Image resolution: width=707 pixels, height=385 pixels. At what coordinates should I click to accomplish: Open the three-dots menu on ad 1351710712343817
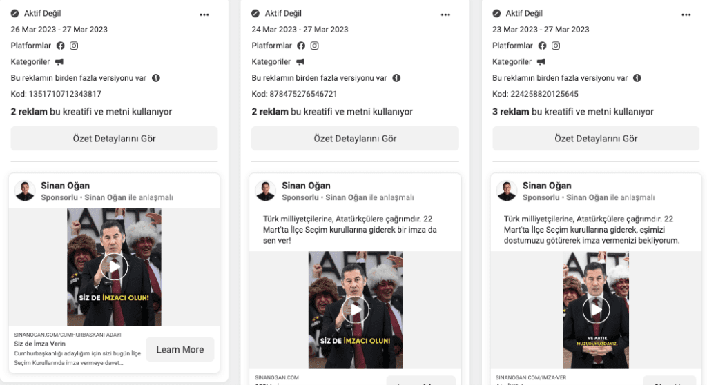tap(204, 14)
